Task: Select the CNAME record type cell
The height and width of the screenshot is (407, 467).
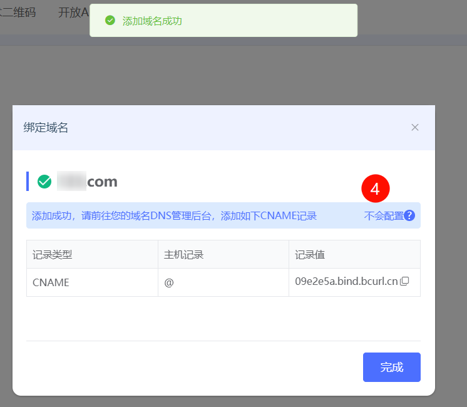Action: 51,282
